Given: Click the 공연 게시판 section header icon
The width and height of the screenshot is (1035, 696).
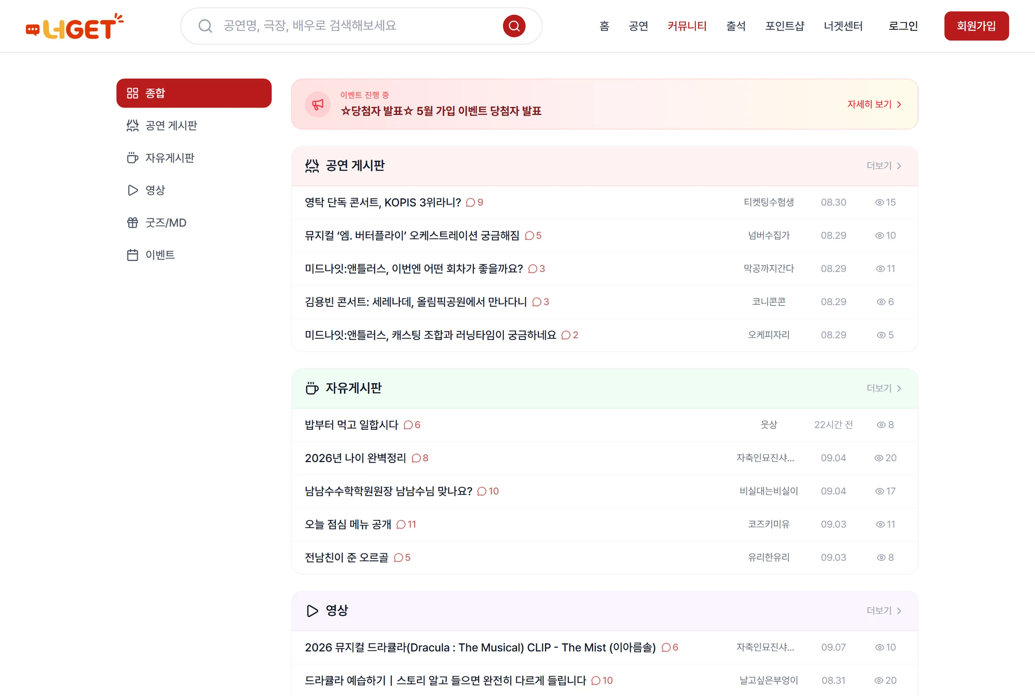Looking at the screenshot, I should (x=312, y=166).
